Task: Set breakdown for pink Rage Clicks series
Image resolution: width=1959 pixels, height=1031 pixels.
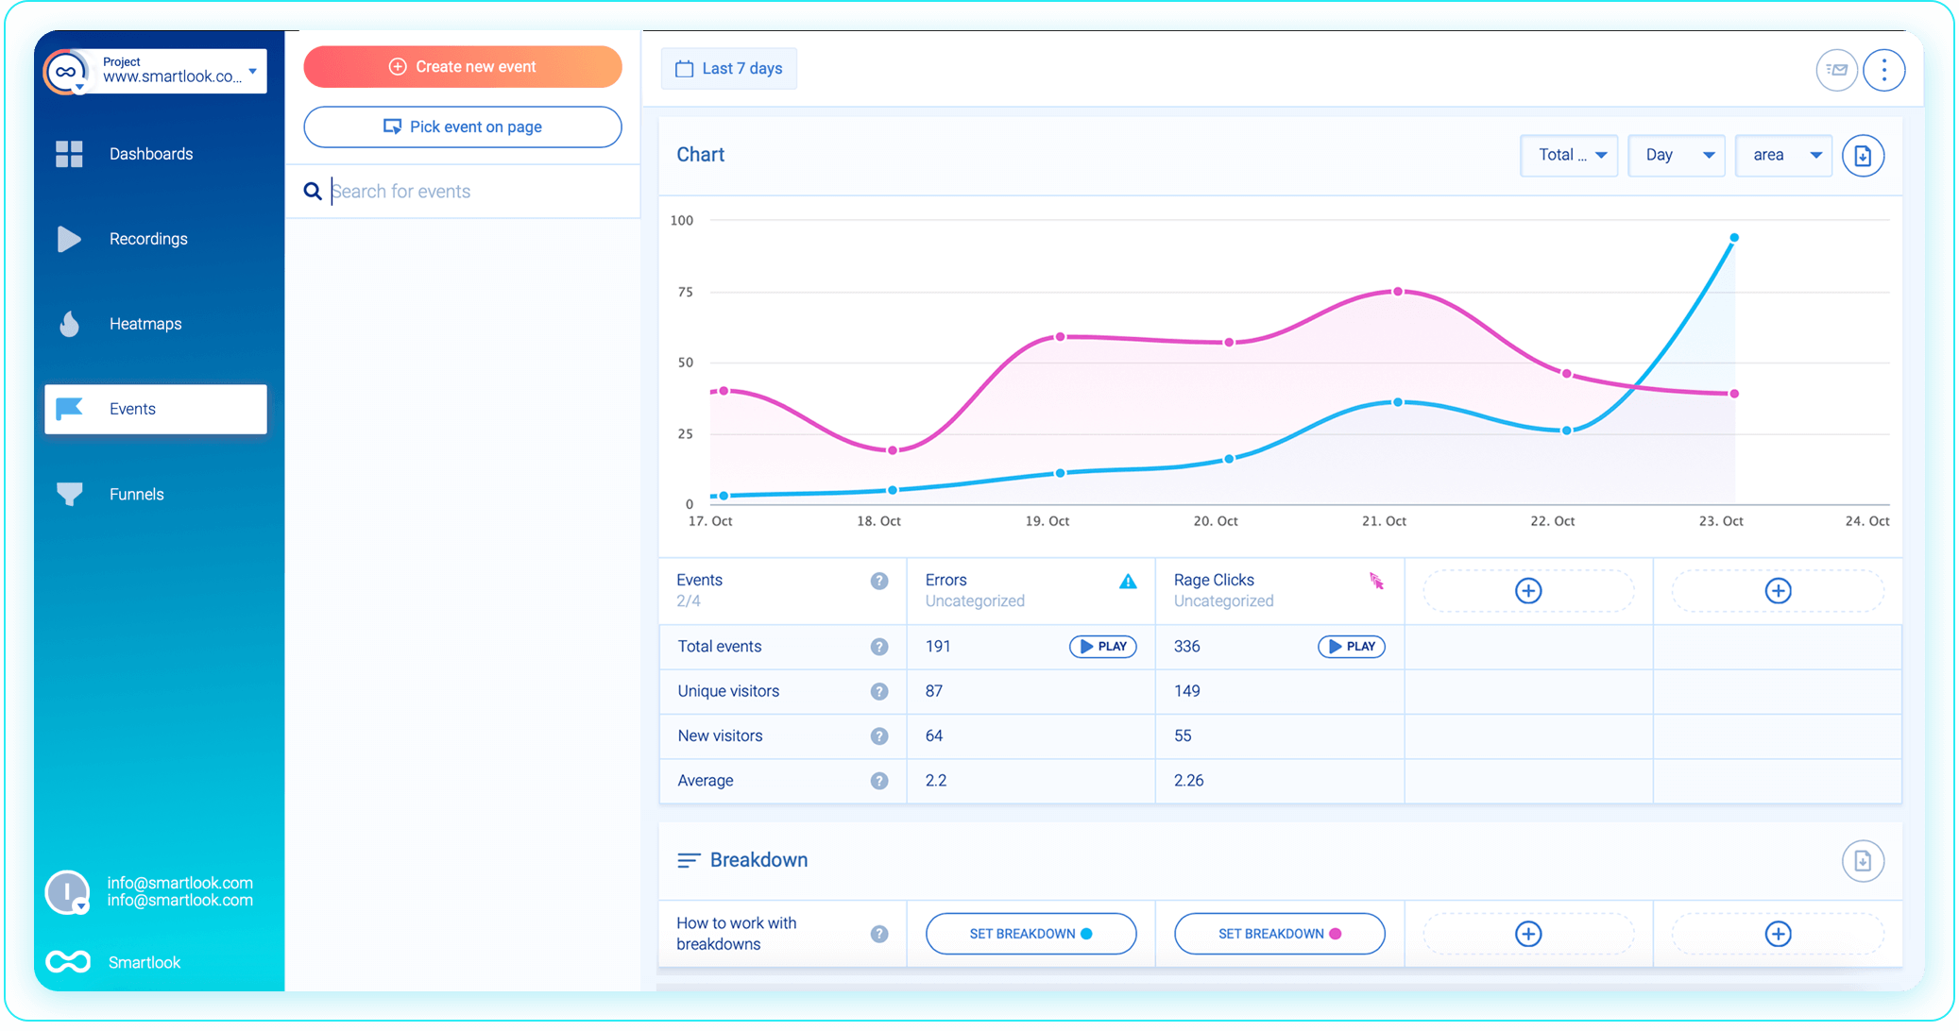Action: coord(1279,934)
